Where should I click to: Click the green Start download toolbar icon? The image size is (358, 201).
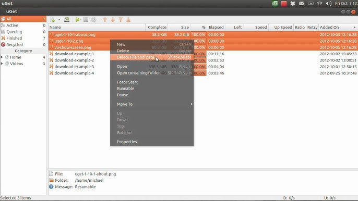point(78,20)
